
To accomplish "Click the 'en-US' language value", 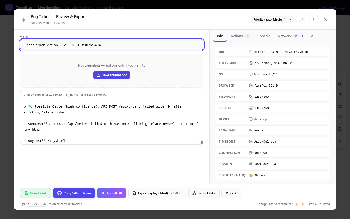I will click(x=259, y=130).
